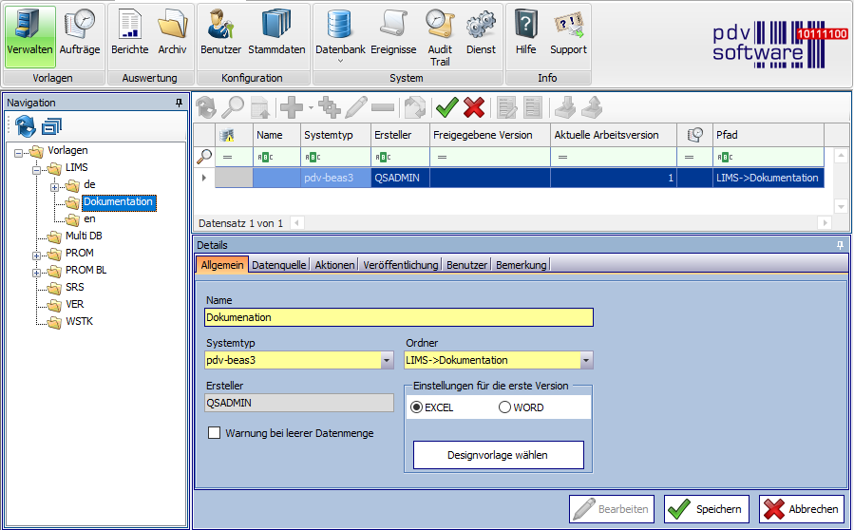Select the WORD radio option

click(504, 407)
